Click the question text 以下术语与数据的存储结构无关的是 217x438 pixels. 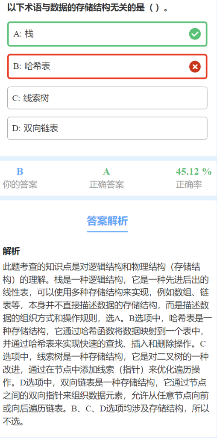[77, 8]
